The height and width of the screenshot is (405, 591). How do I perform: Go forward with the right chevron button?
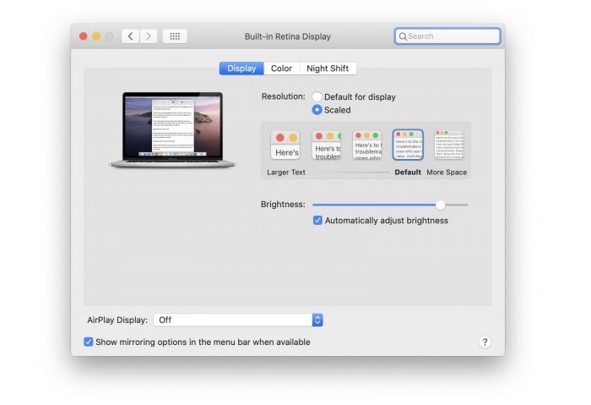click(149, 36)
